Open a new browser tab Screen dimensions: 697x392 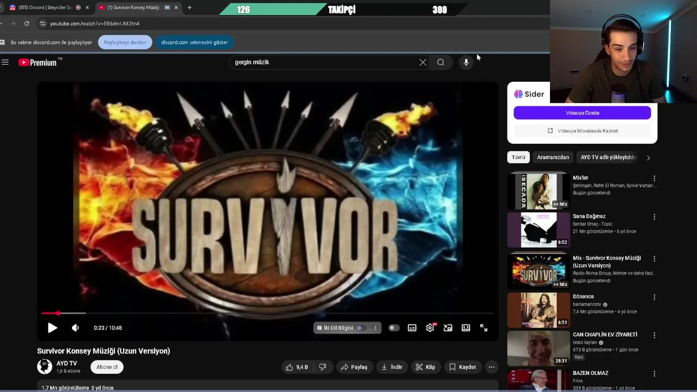point(189,8)
